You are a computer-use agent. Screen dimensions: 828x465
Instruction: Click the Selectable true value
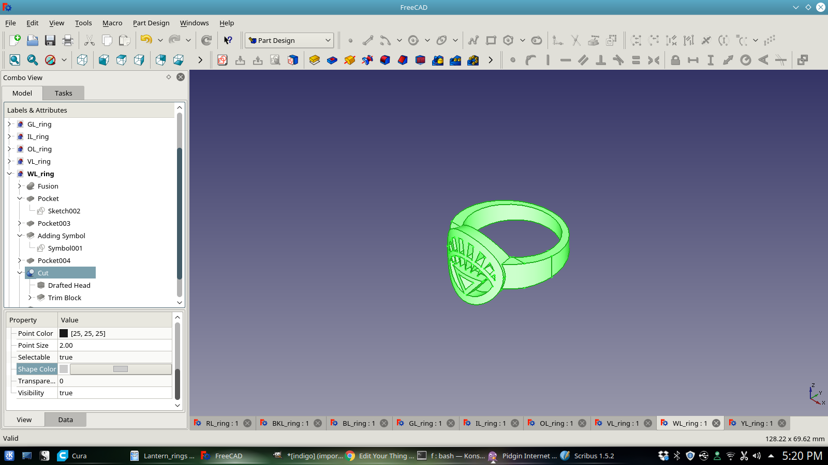tap(114, 357)
